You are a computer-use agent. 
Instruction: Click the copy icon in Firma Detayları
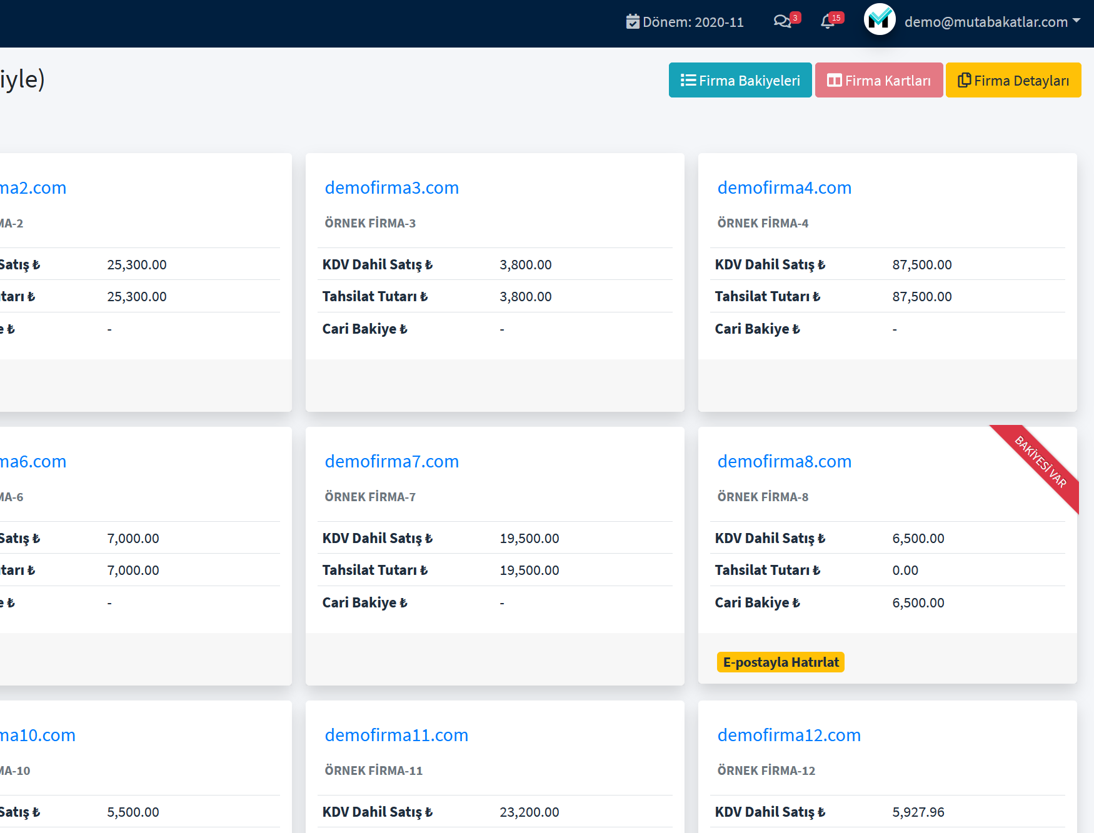point(964,80)
